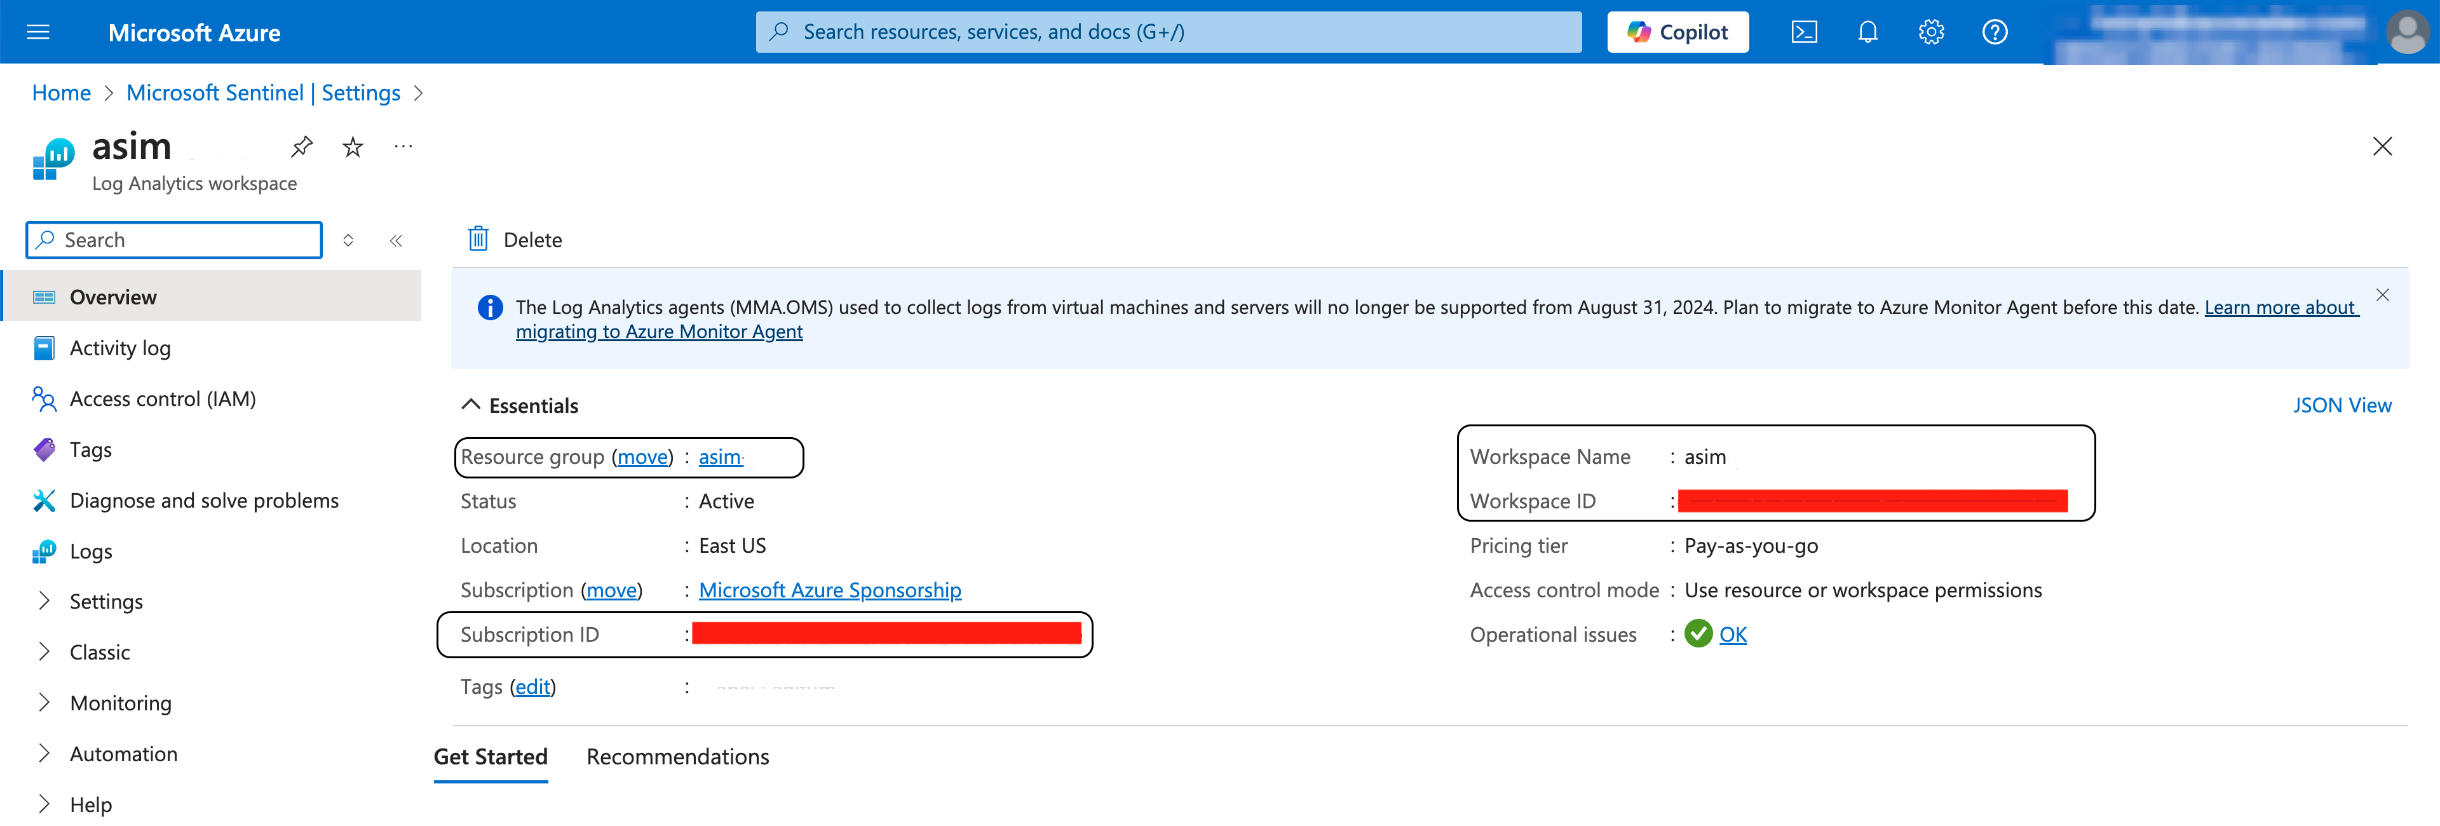Switch to the Recommendations tab
The width and height of the screenshot is (2440, 826).
(677, 757)
